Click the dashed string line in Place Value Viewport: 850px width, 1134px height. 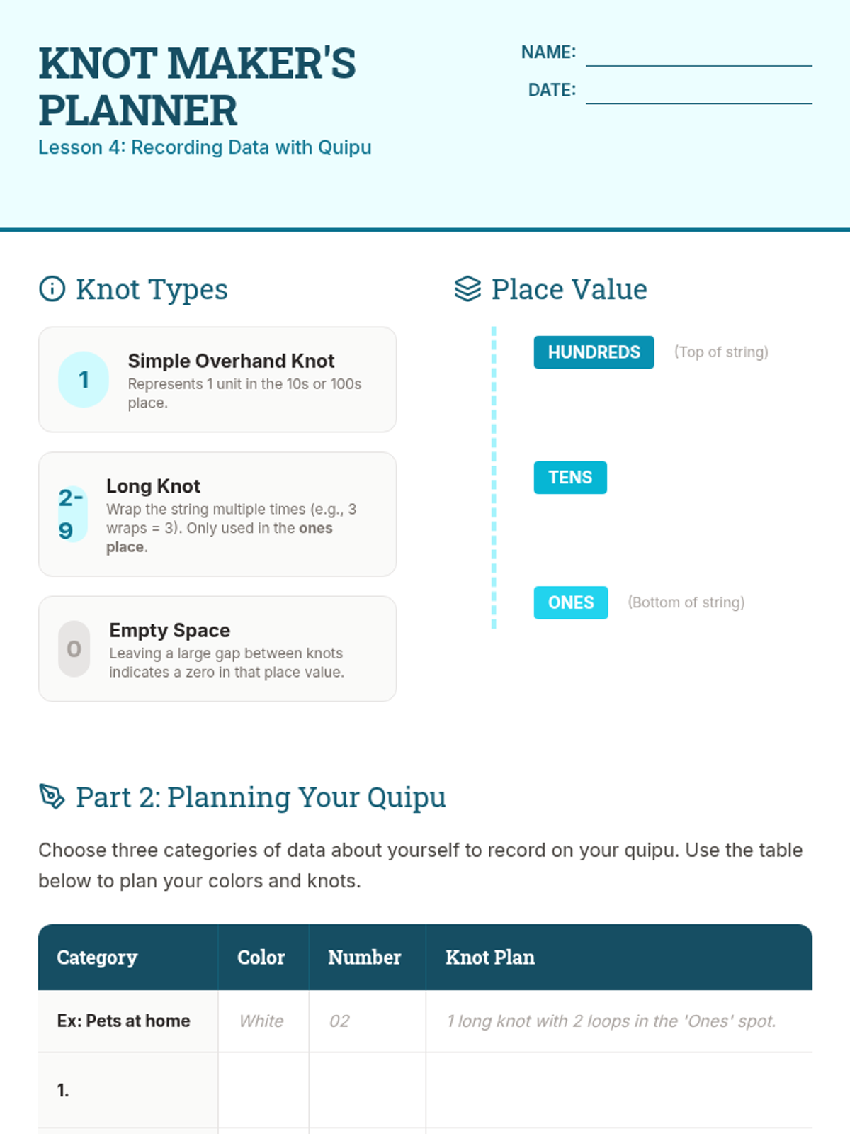click(x=494, y=478)
